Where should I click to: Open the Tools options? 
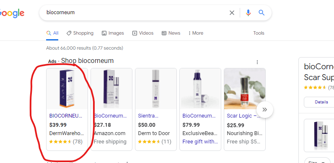[259, 33]
